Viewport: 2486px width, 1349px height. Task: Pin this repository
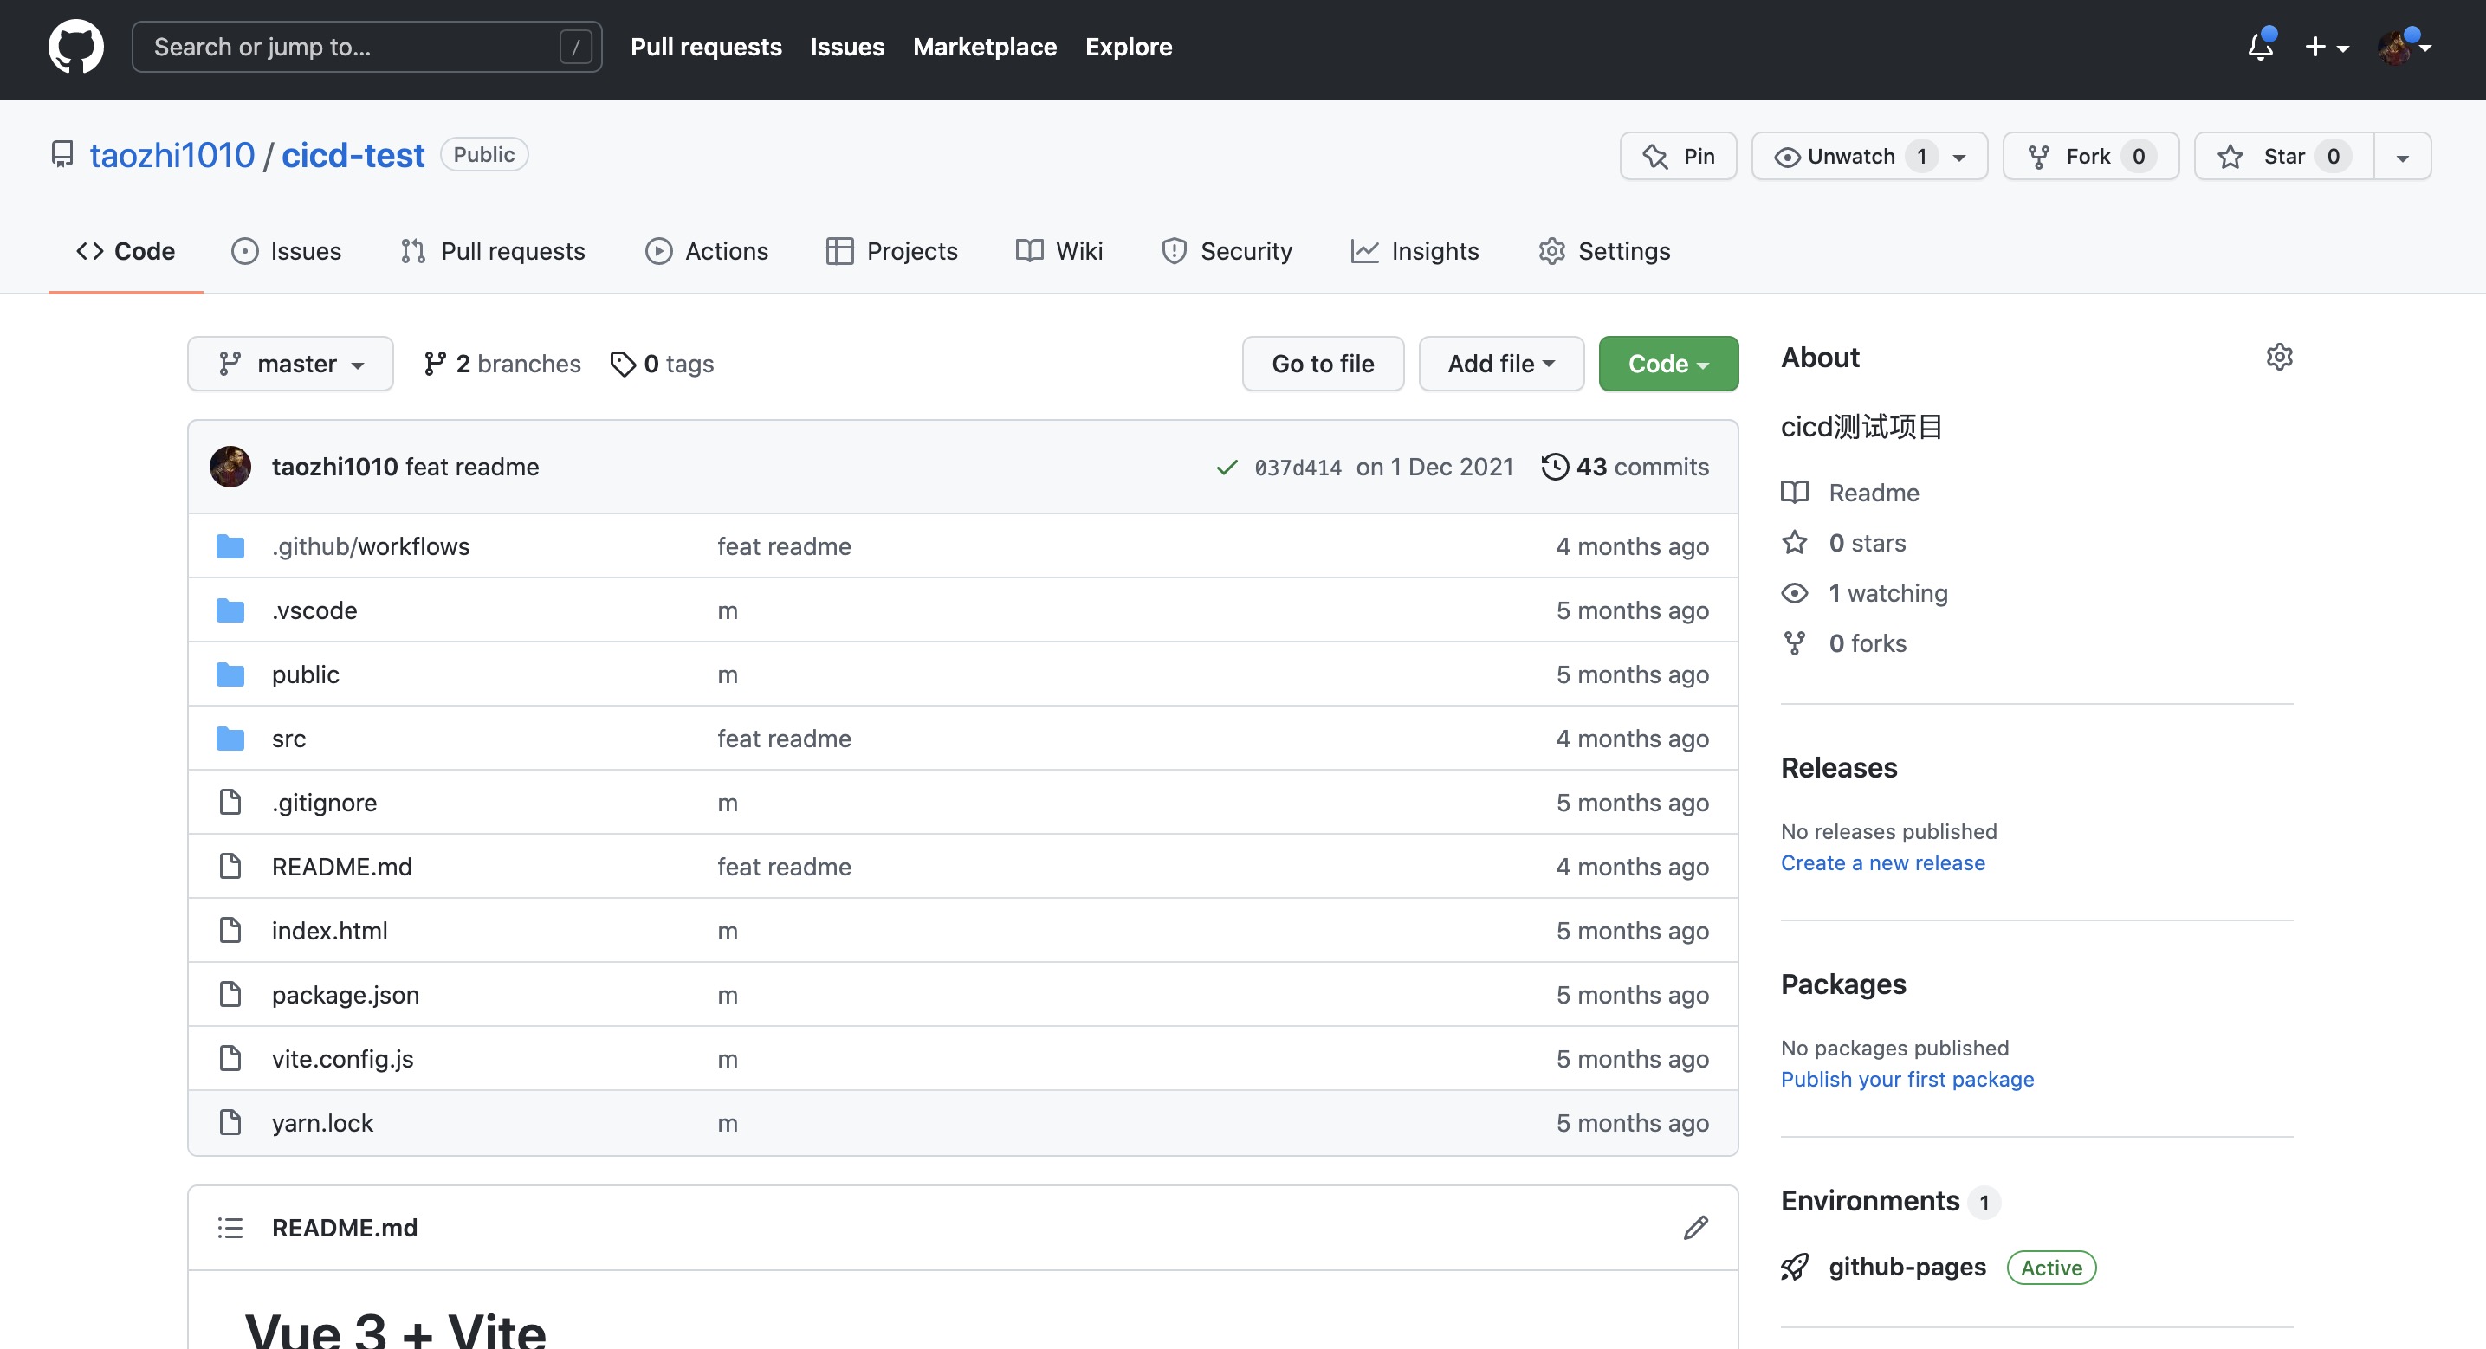[x=1678, y=157]
